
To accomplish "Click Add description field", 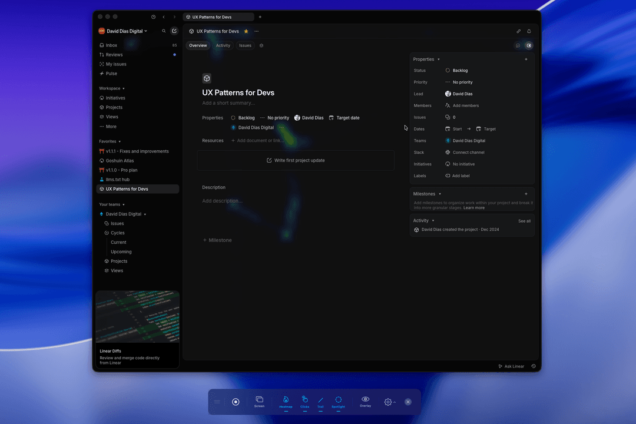I will point(222,201).
